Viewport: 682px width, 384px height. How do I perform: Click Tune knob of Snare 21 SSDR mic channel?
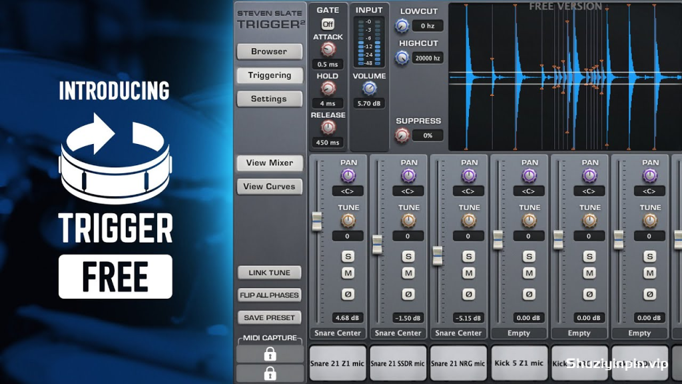coord(408,221)
